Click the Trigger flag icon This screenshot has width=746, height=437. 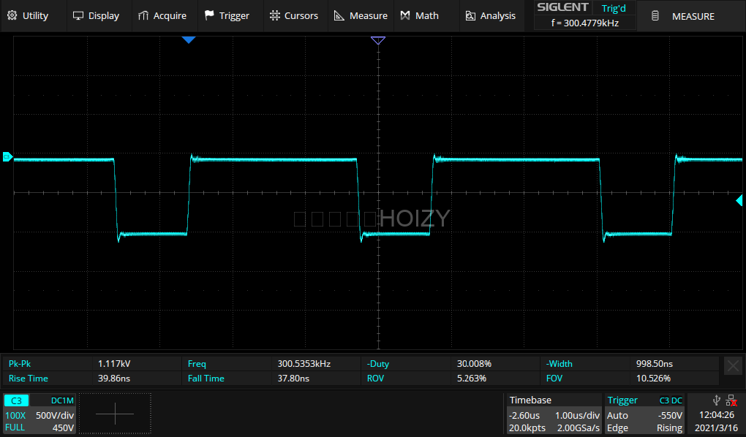coord(210,15)
